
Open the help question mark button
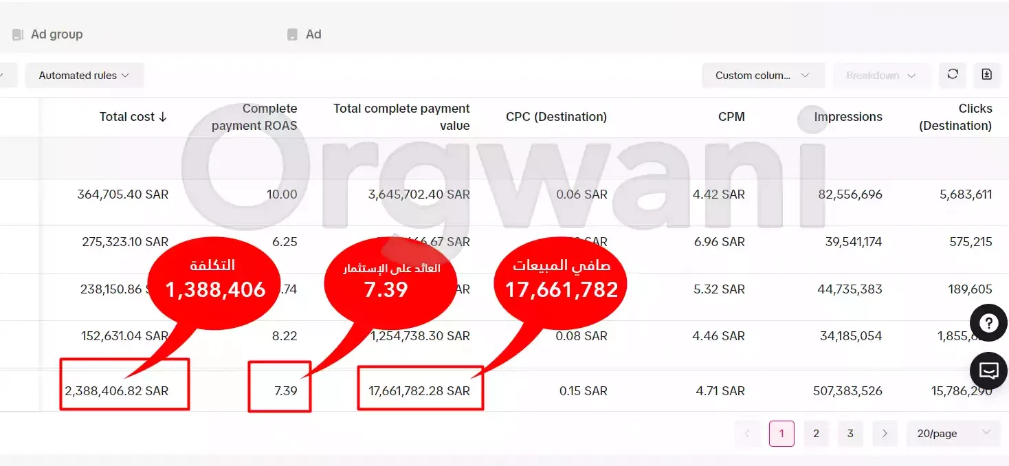[988, 323]
